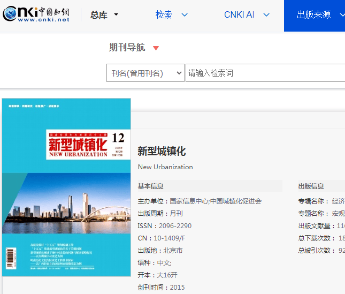Viewport: 345px width, 294px height.
Task: Click the 期刊导航 heading
Action: pyautogui.click(x=127, y=47)
